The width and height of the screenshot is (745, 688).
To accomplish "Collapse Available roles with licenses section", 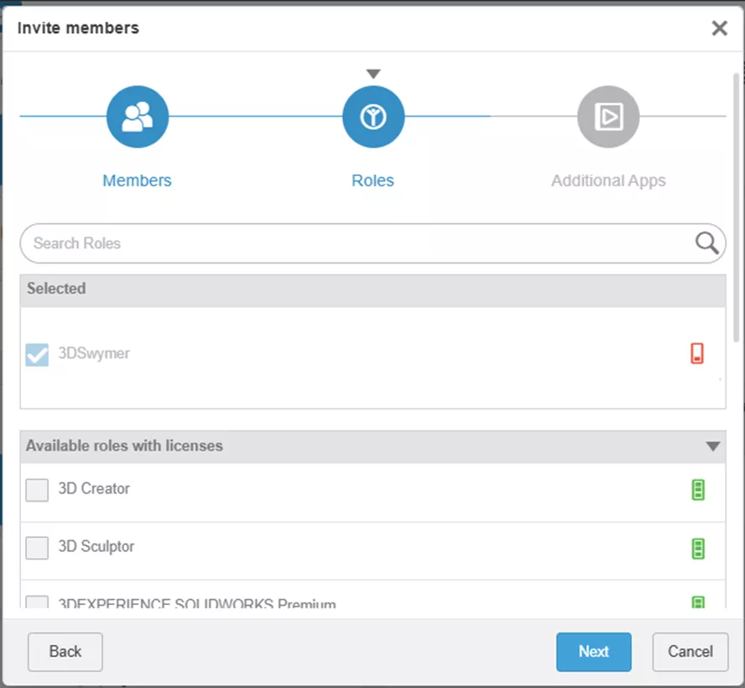I will point(712,446).
